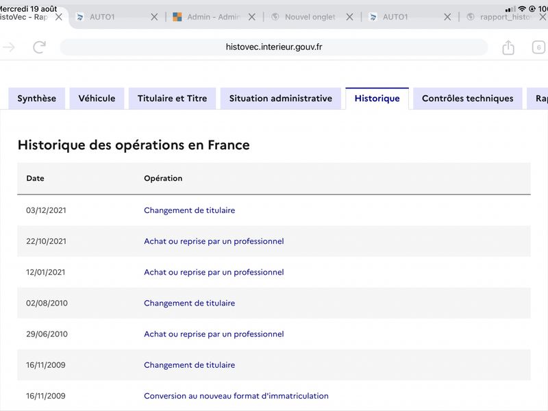Close the second AUTO1 browser tab
The width and height of the screenshot is (548, 411).
coord(447,16)
